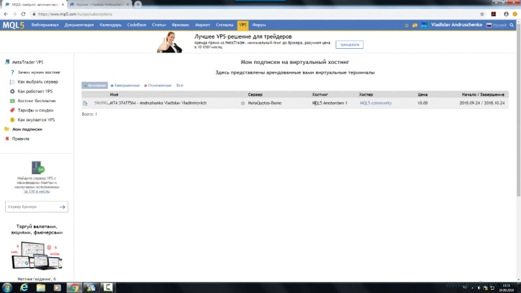Open MetaTrader VPS sidebar item
The width and height of the screenshot is (521, 293).
click(x=27, y=62)
